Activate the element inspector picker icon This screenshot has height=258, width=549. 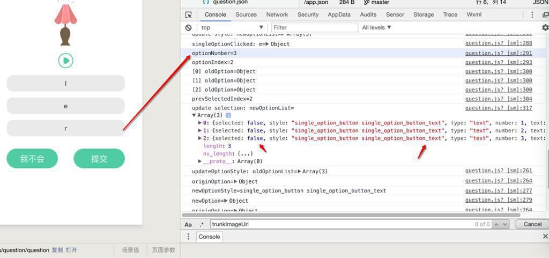tap(188, 14)
